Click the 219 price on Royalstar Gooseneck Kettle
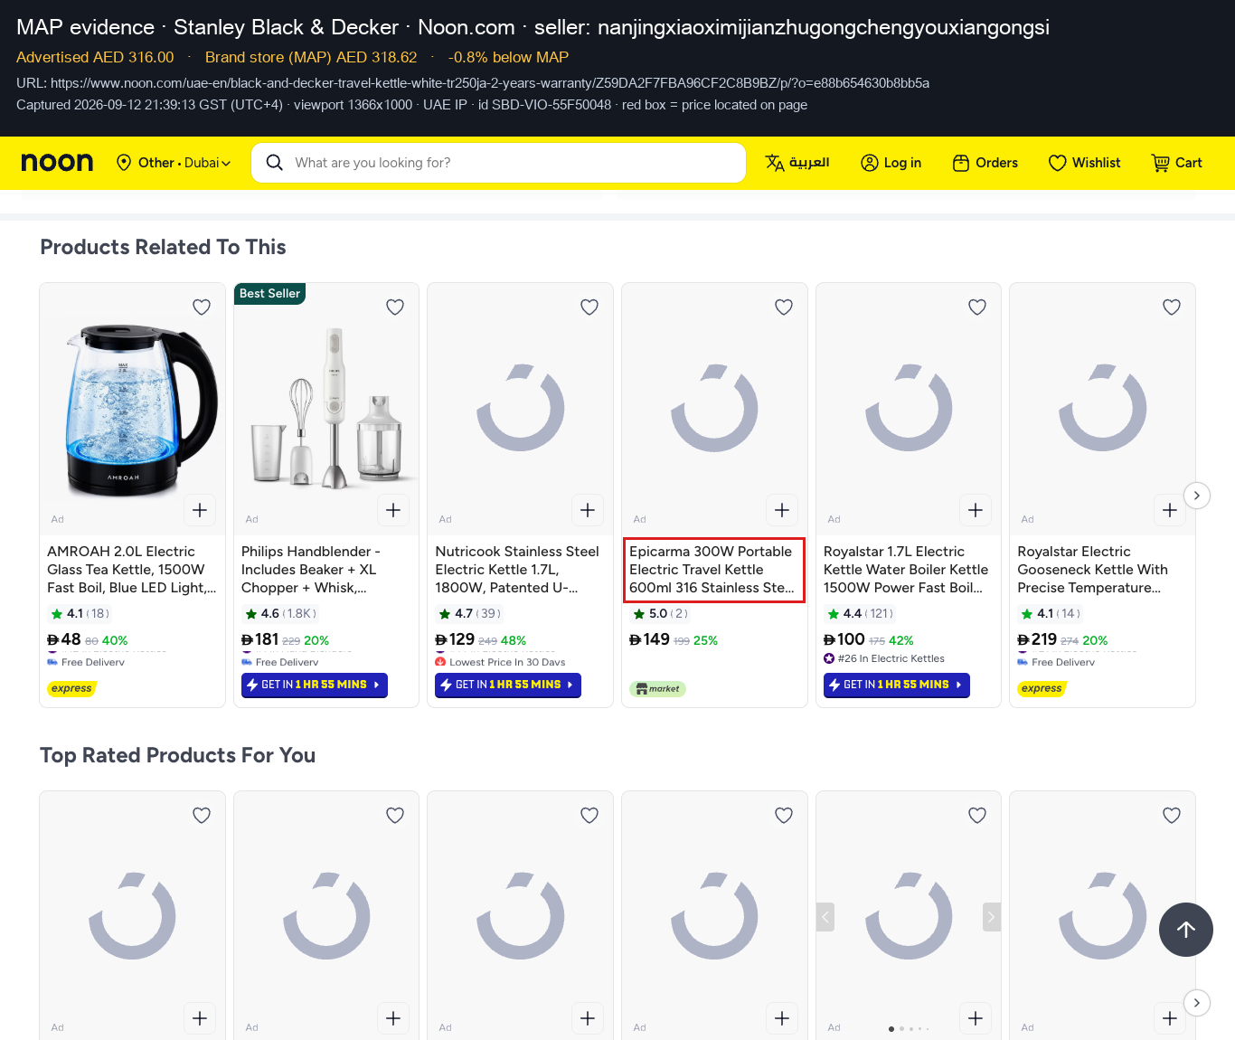The width and height of the screenshot is (1235, 1040). pos(1037,640)
